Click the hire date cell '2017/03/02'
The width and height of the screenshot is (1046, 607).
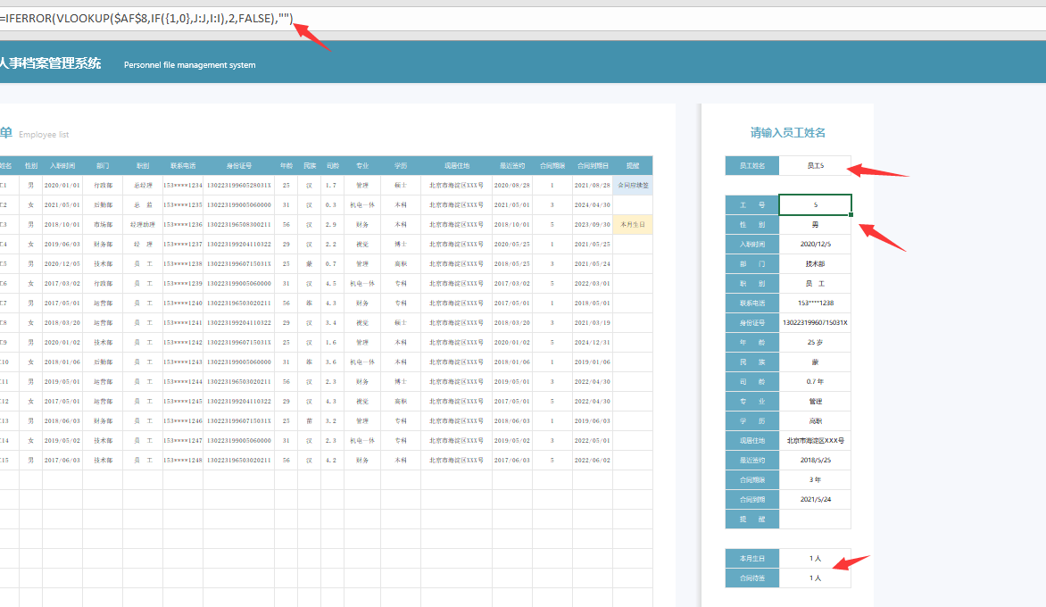coord(62,284)
